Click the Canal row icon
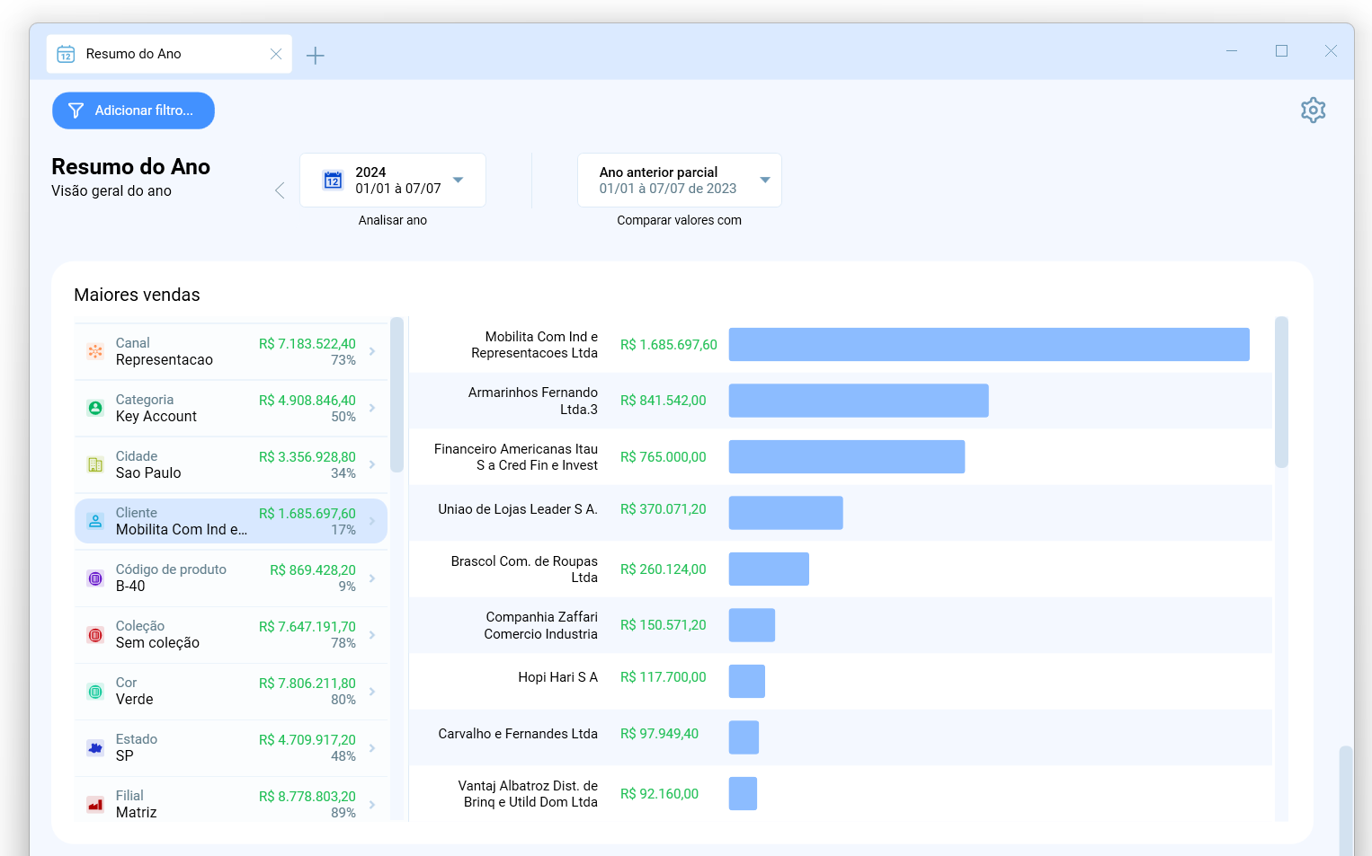 [x=95, y=351]
